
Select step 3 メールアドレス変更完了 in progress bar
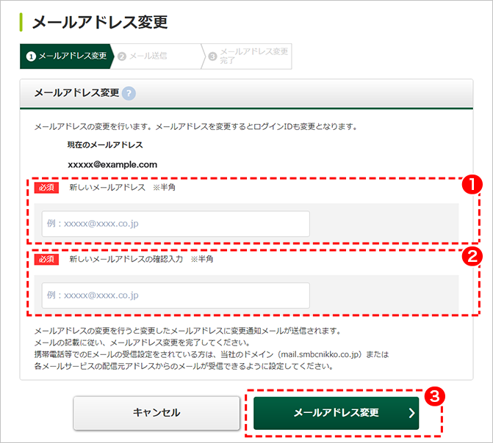[248, 56]
